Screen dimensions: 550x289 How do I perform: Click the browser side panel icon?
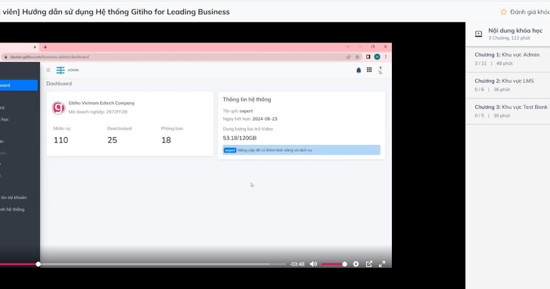click(x=368, y=57)
